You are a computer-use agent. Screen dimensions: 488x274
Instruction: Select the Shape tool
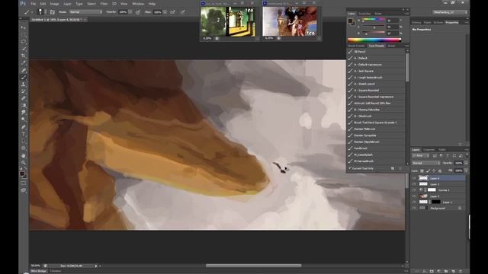(24, 148)
